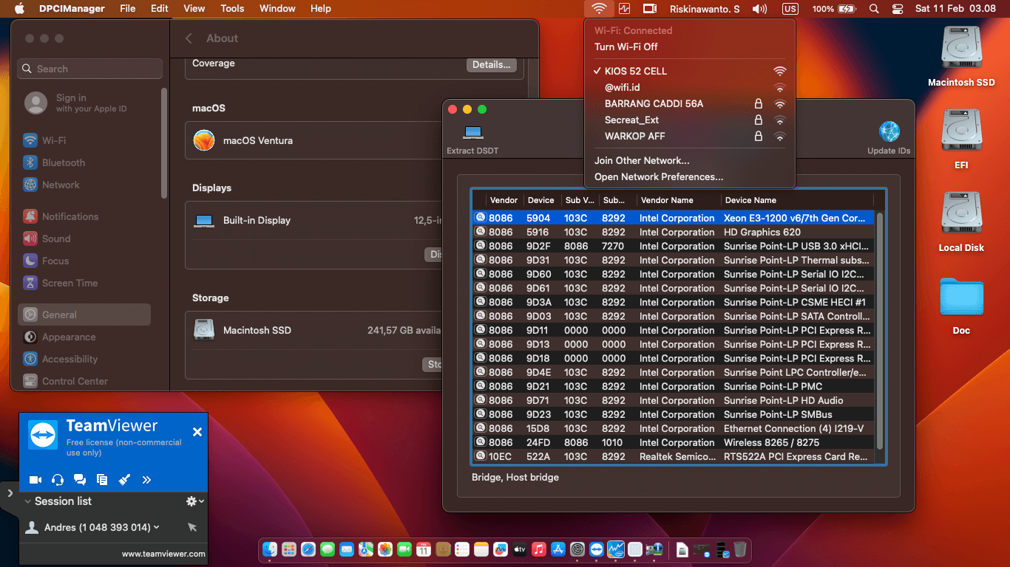The width and height of the screenshot is (1010, 567).
Task: Select the @wifi.id network
Action: tap(690, 87)
